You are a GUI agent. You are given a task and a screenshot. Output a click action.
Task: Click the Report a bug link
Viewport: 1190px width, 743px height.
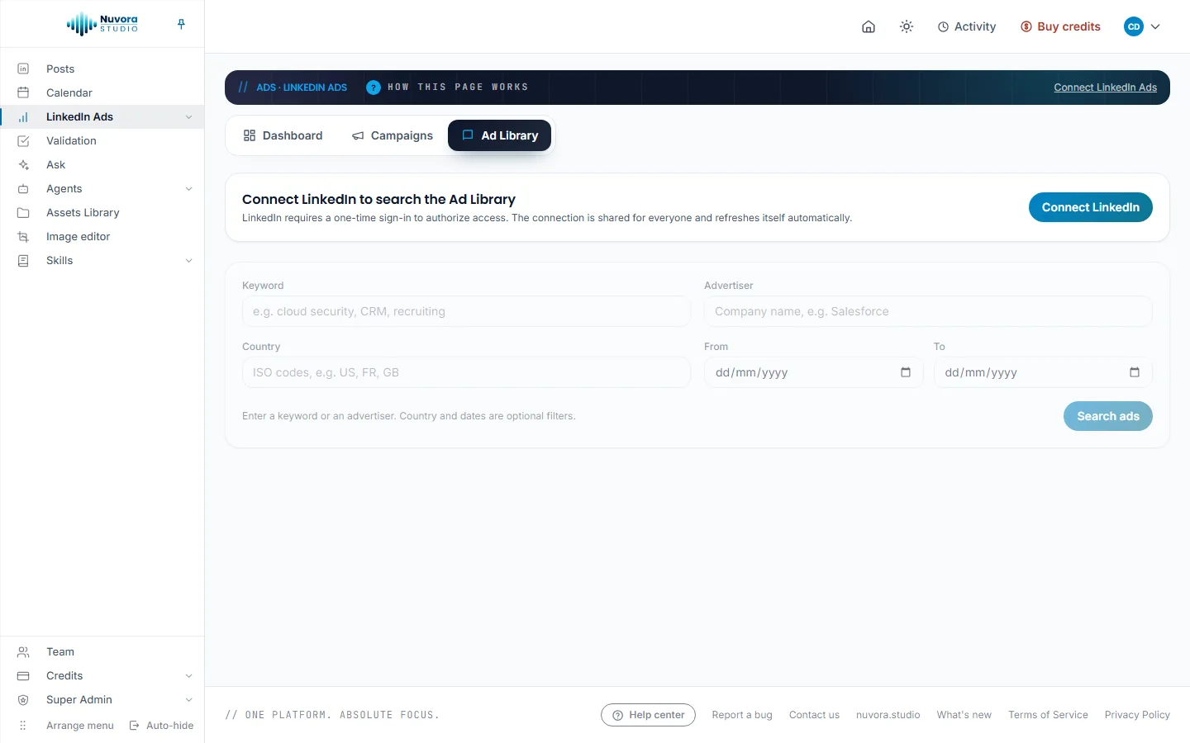click(742, 715)
